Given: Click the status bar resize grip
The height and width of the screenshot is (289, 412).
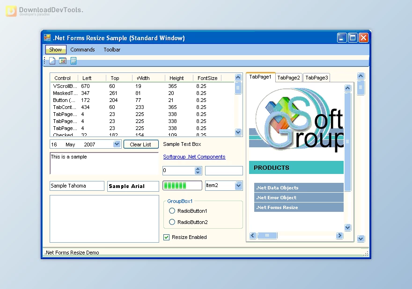Looking at the screenshot, I should pyautogui.click(x=366, y=253).
